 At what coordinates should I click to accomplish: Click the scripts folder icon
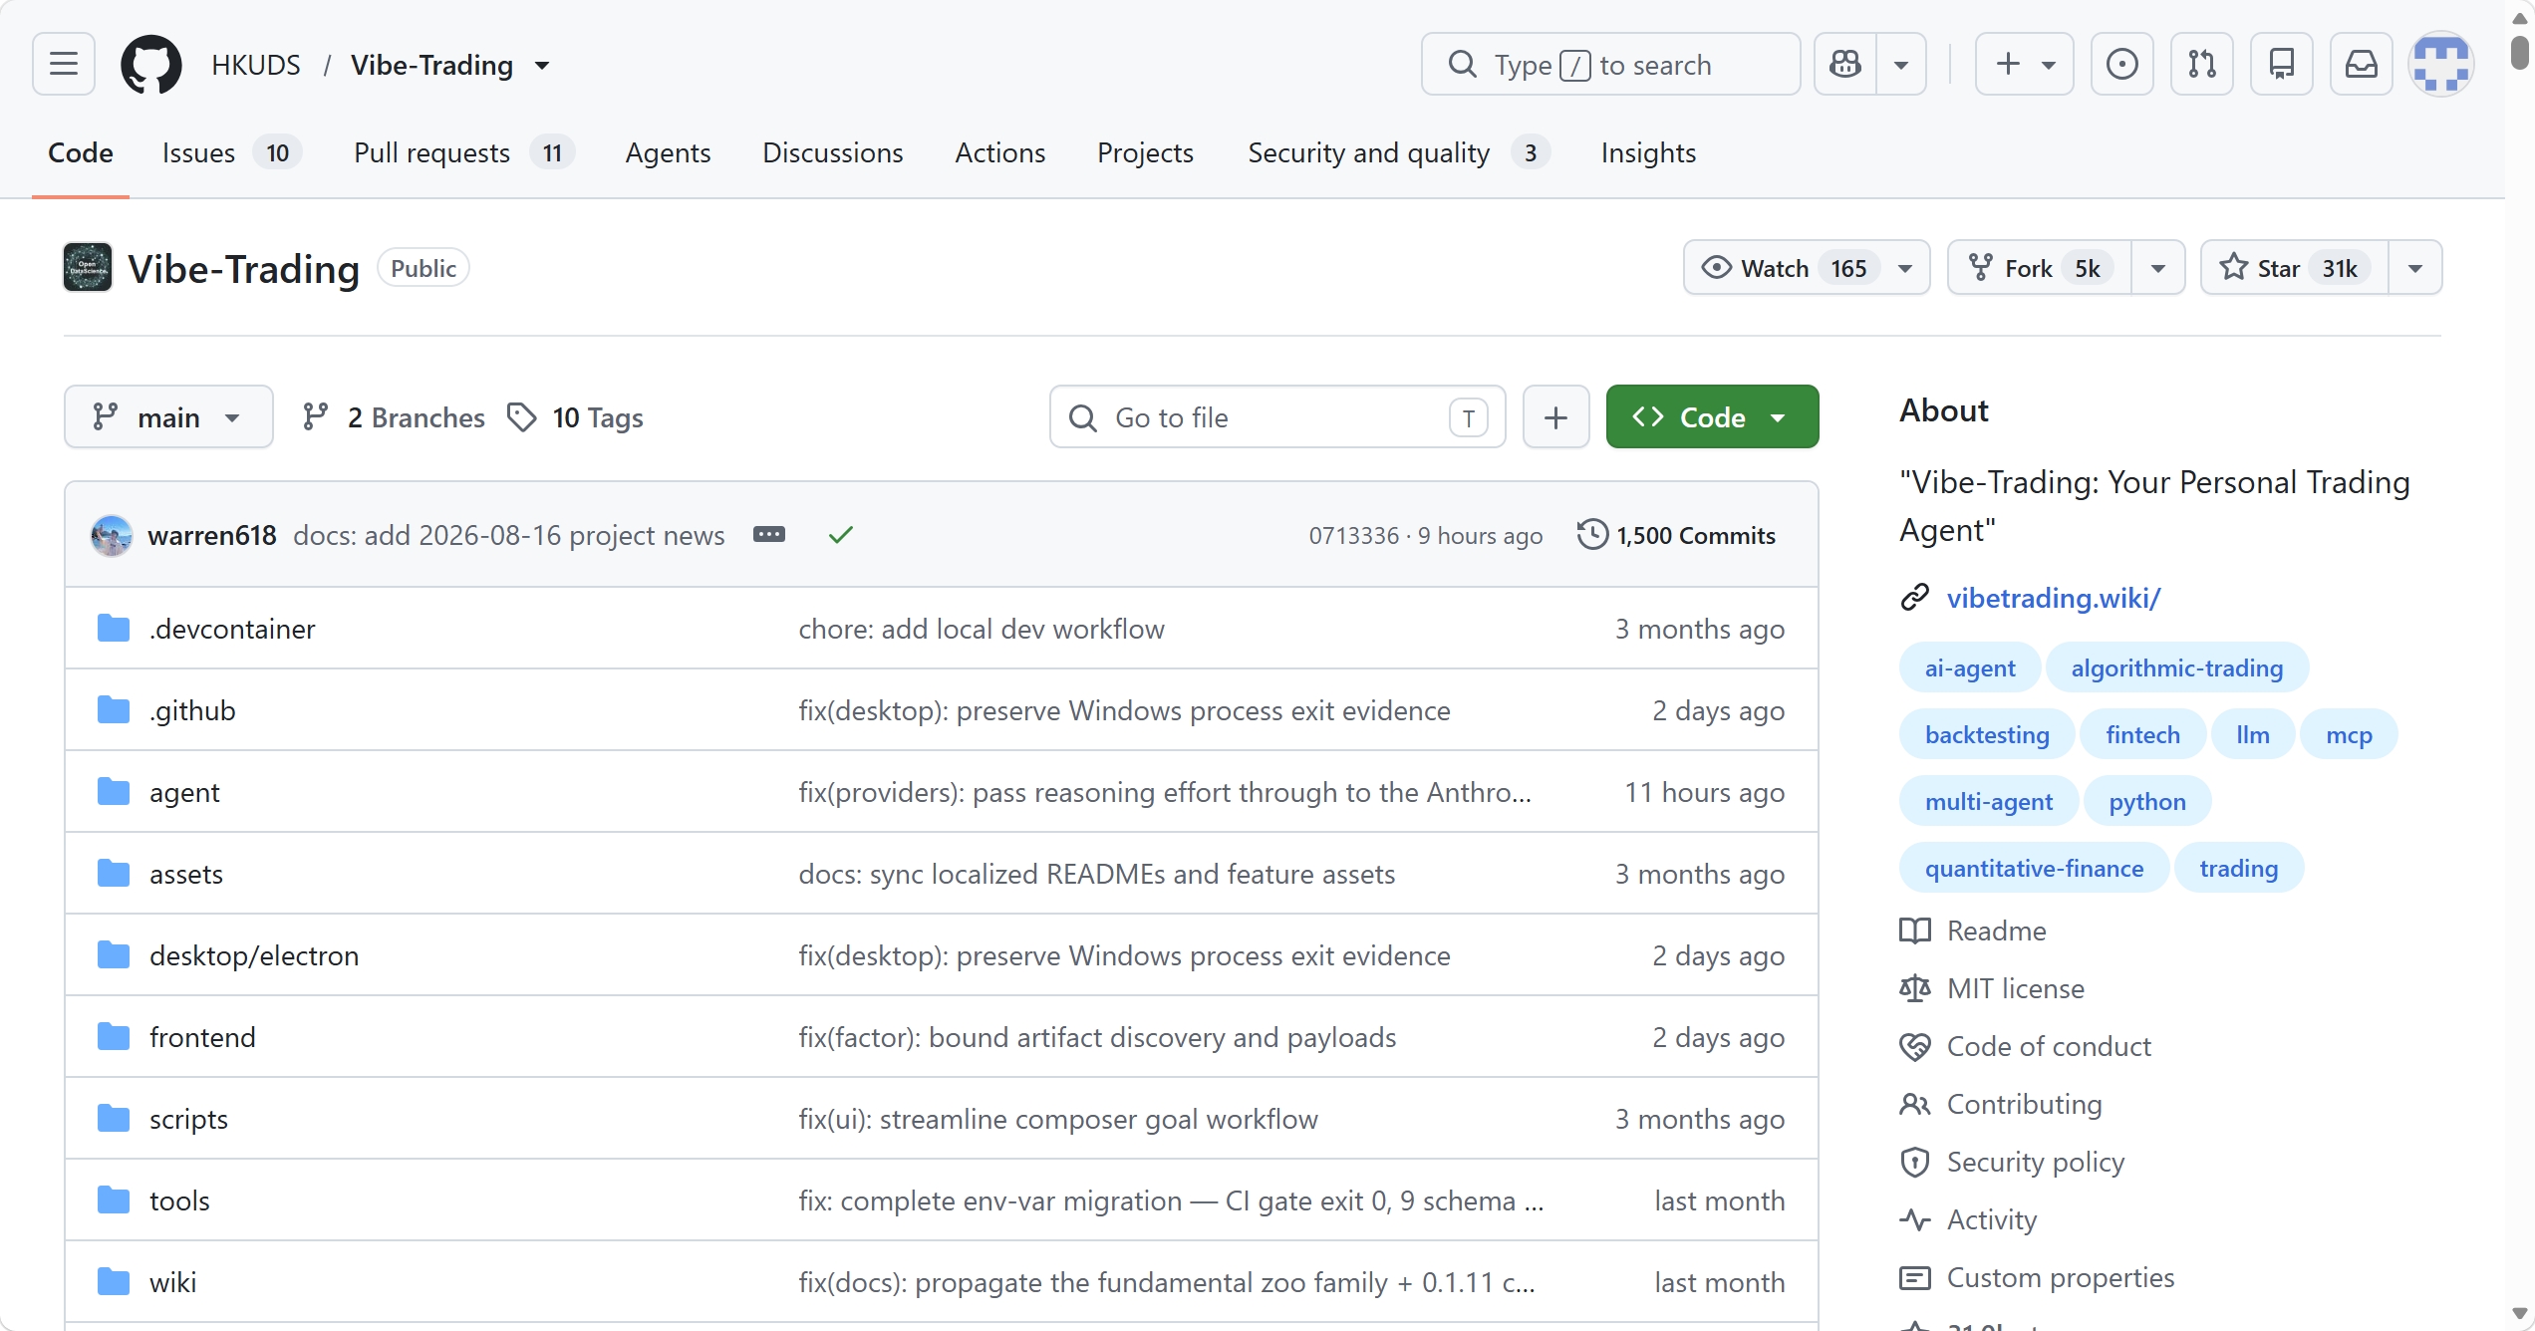(x=114, y=1119)
